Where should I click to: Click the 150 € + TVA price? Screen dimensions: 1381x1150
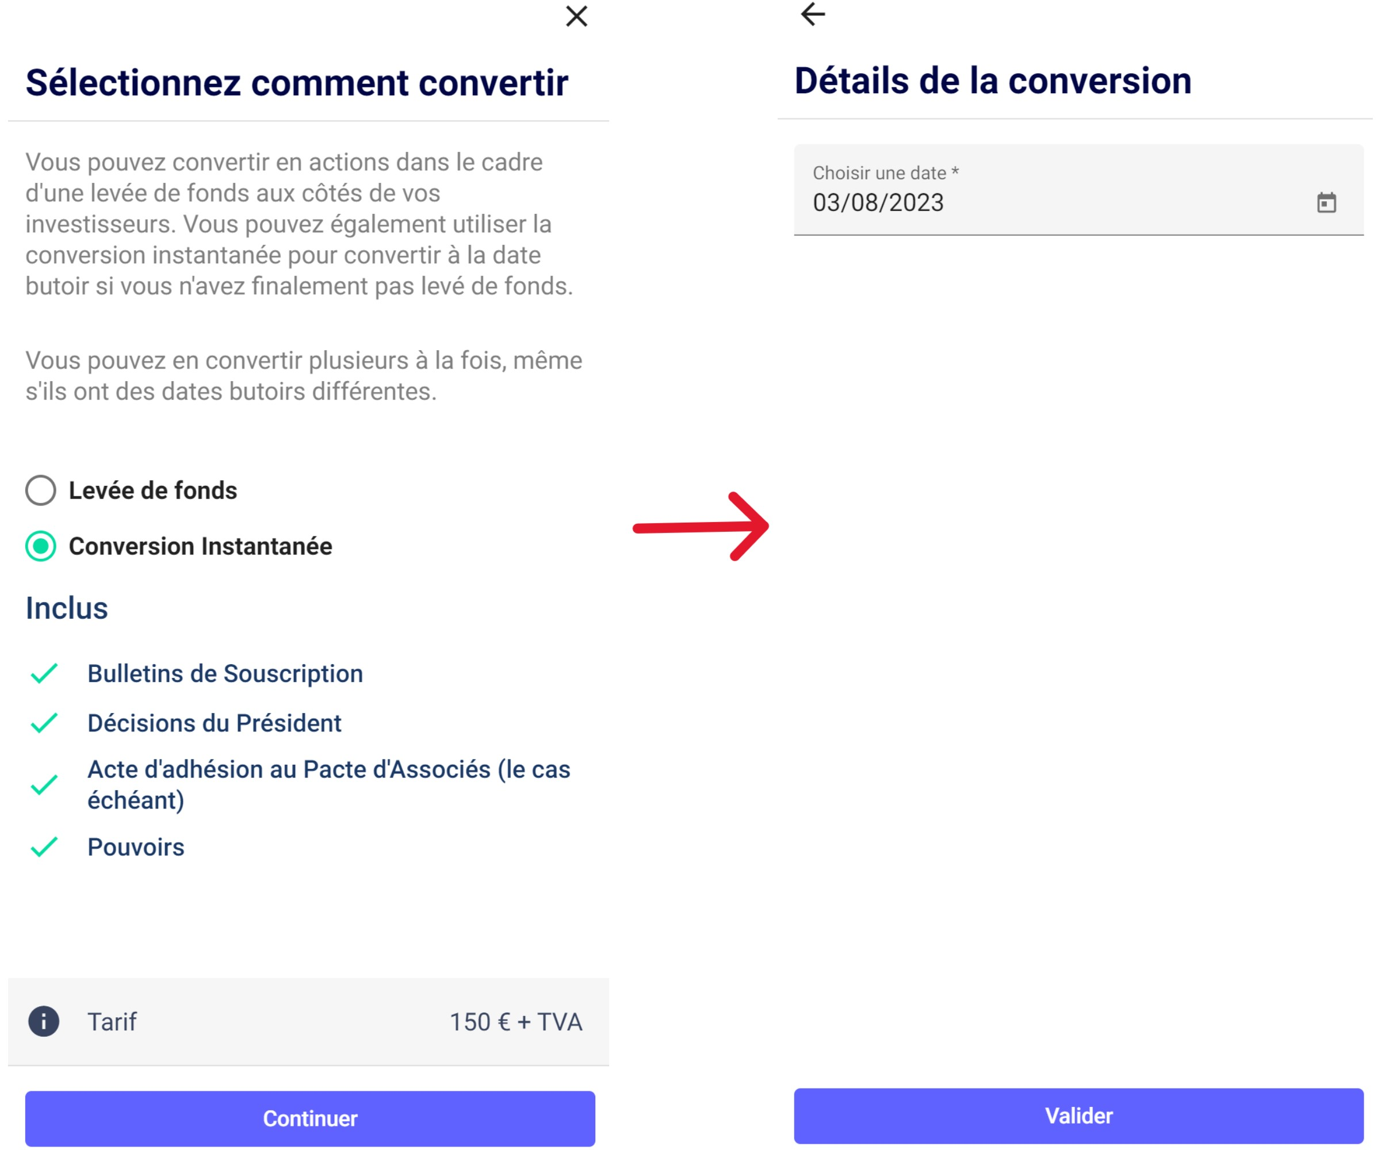[515, 1022]
